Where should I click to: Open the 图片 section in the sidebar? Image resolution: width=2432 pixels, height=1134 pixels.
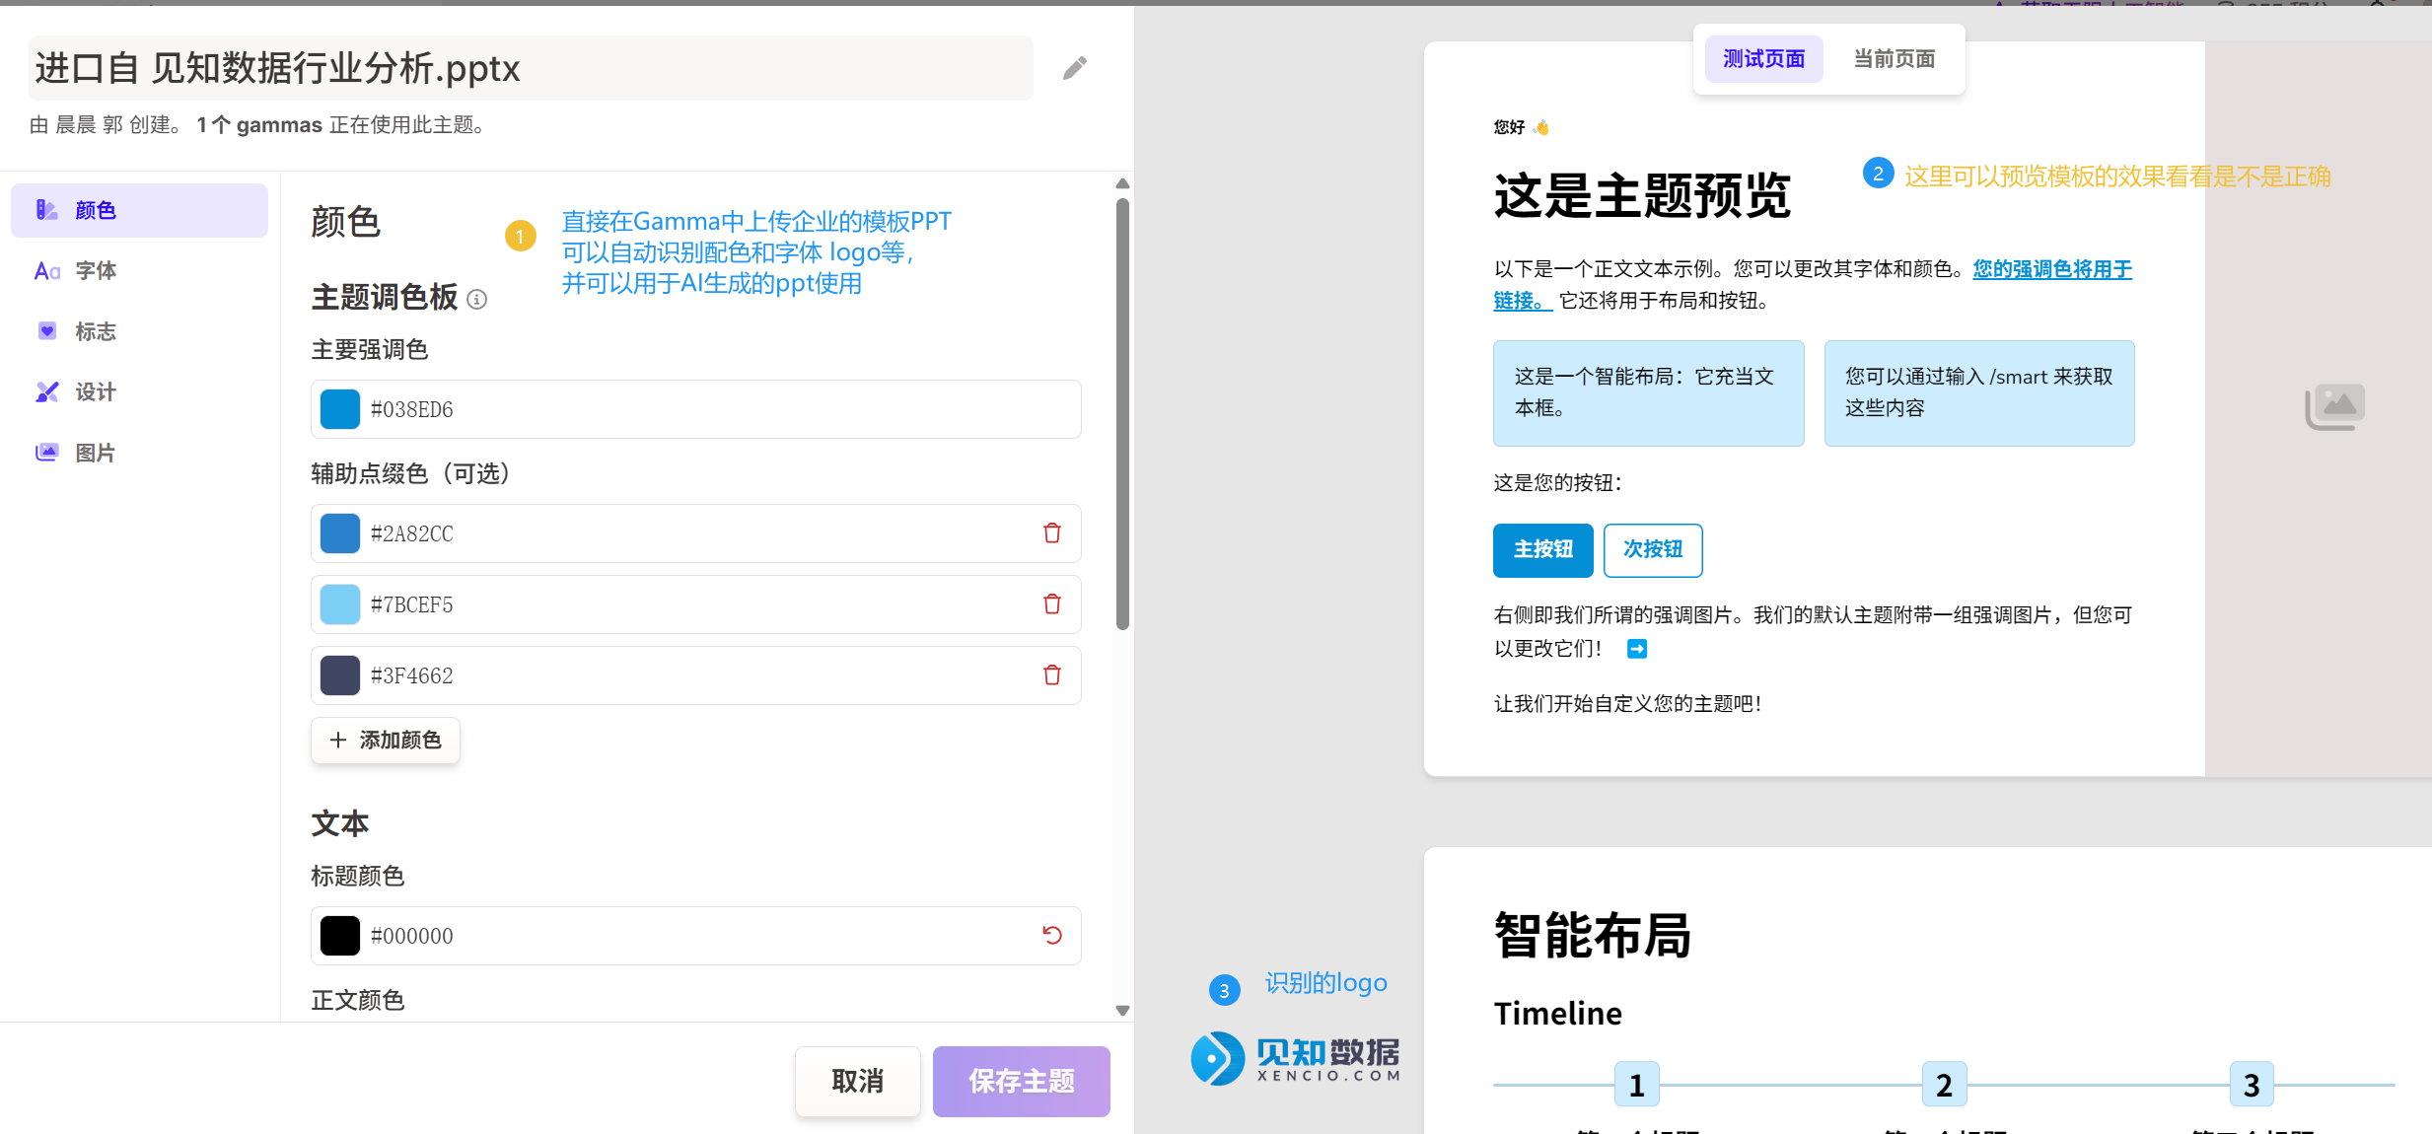click(95, 452)
